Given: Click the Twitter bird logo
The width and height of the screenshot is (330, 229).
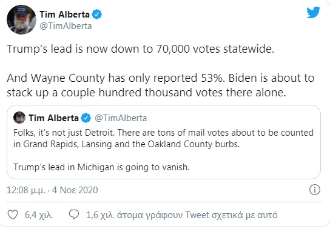Looking at the screenshot, I should tap(313, 13).
